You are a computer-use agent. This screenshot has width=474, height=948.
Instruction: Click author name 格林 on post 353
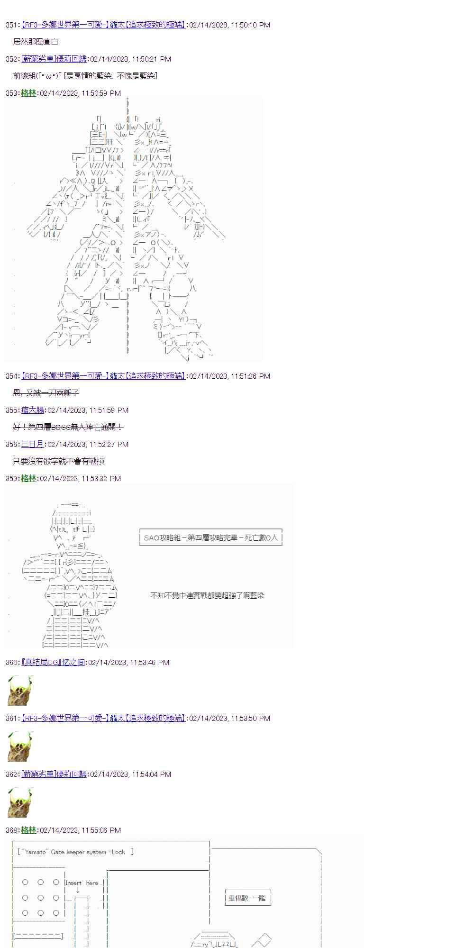point(28,93)
